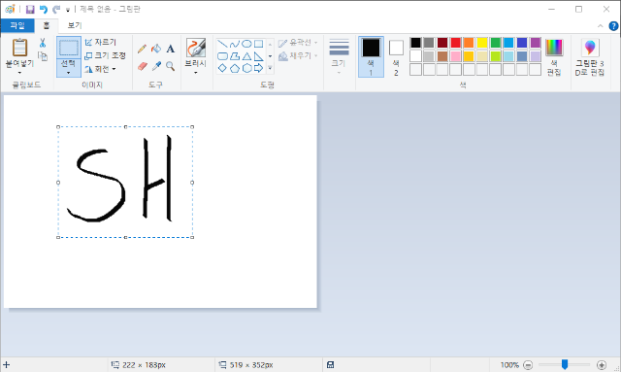
Task: Click the Resize button in image group
Action: (x=106, y=55)
